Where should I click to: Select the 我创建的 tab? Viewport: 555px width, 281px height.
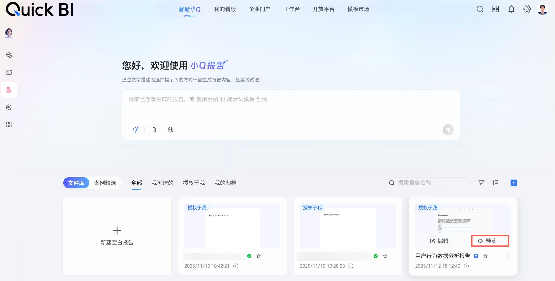coord(163,183)
